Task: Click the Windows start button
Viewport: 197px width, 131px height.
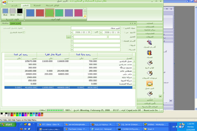Action: pos(8,124)
